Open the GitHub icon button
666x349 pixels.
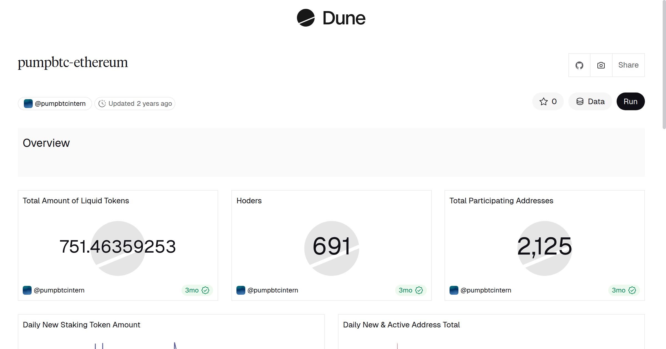click(579, 65)
